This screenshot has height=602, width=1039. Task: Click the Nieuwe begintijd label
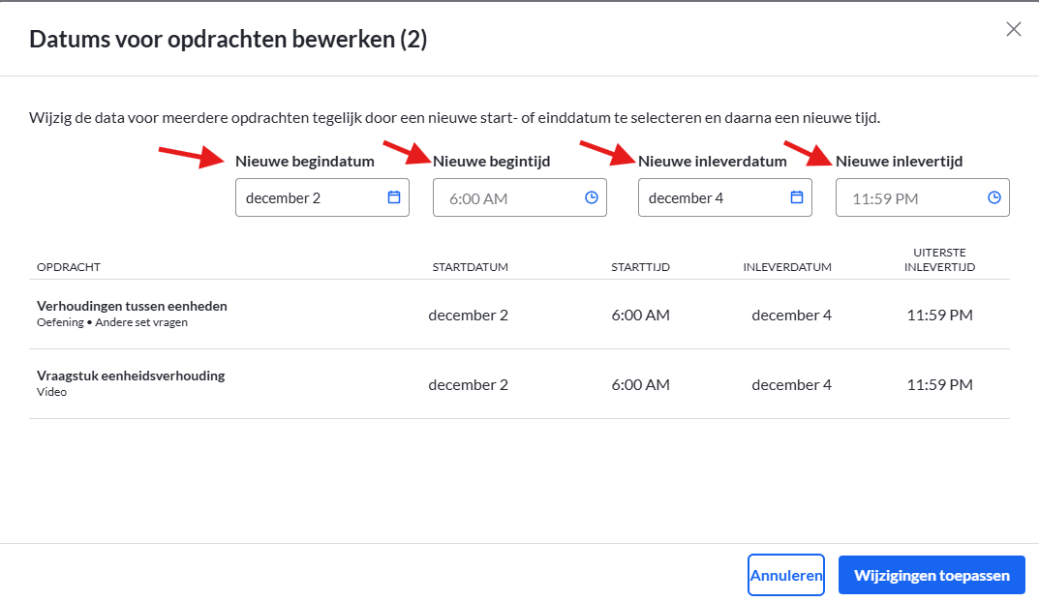[x=491, y=161]
